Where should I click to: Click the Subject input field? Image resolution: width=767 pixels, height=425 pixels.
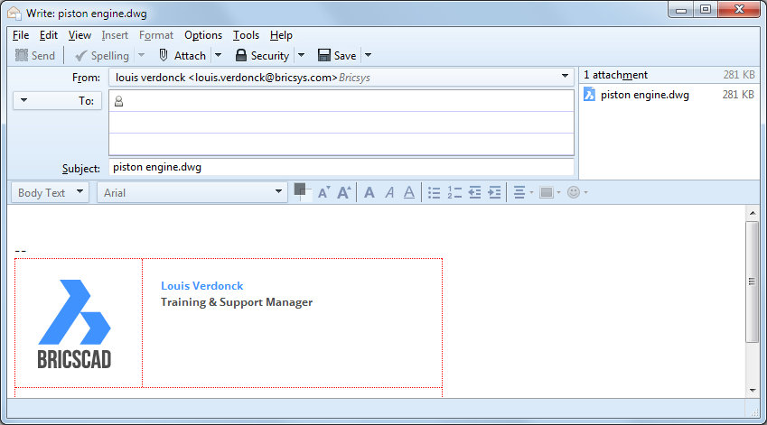coord(341,167)
